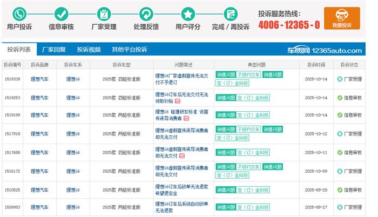
Task: Open complaint titled 理想i6厂家虚假宣传无法交付不予退订
Action: click(181, 79)
